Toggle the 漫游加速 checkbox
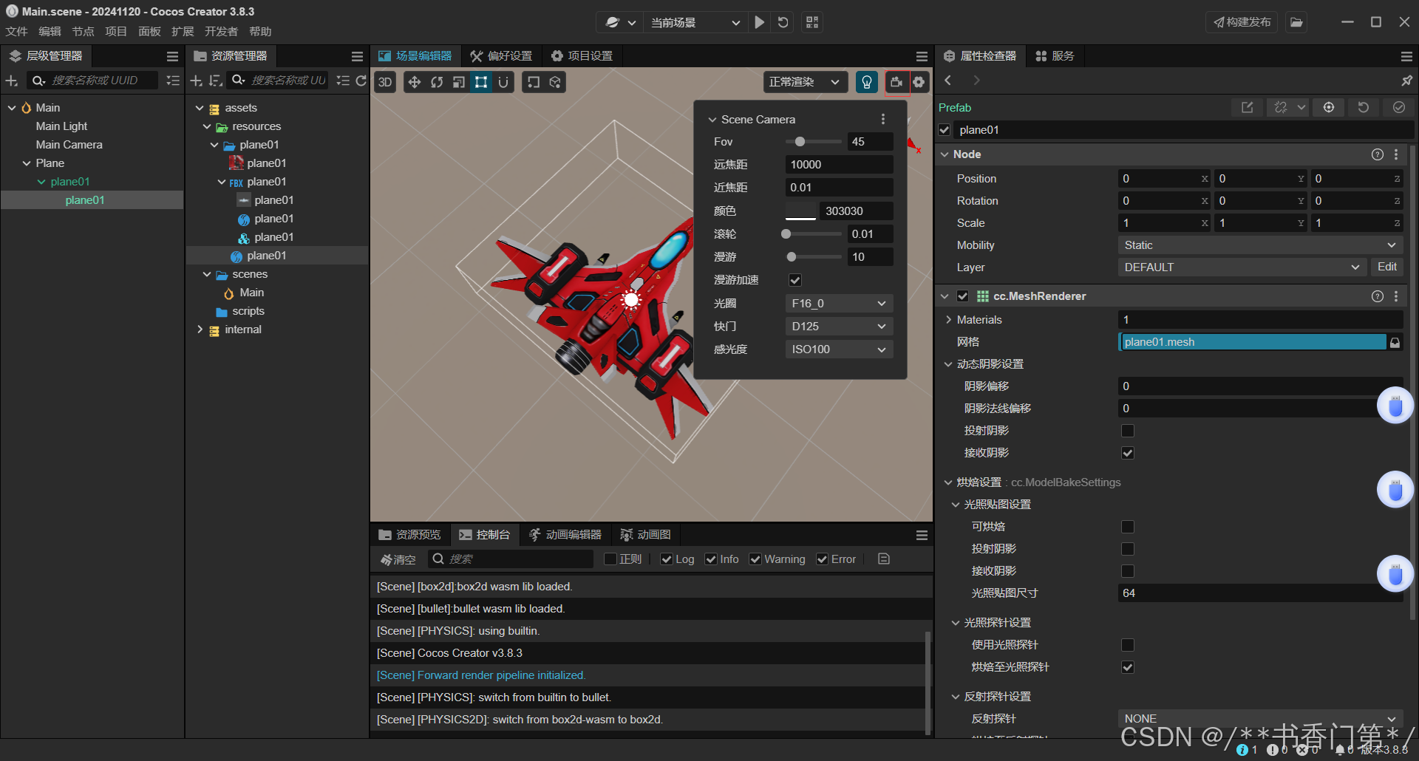Image resolution: width=1419 pixels, height=761 pixels. (795, 280)
